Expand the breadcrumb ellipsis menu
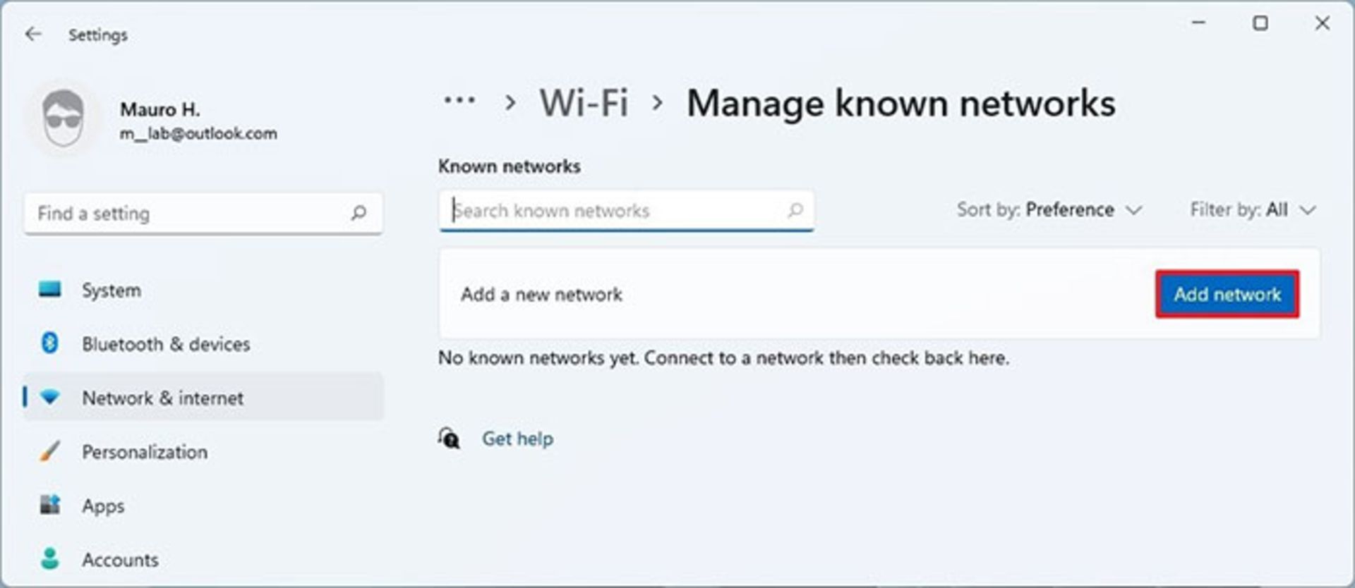Viewport: 1355px width, 588px height. pyautogui.click(x=459, y=102)
